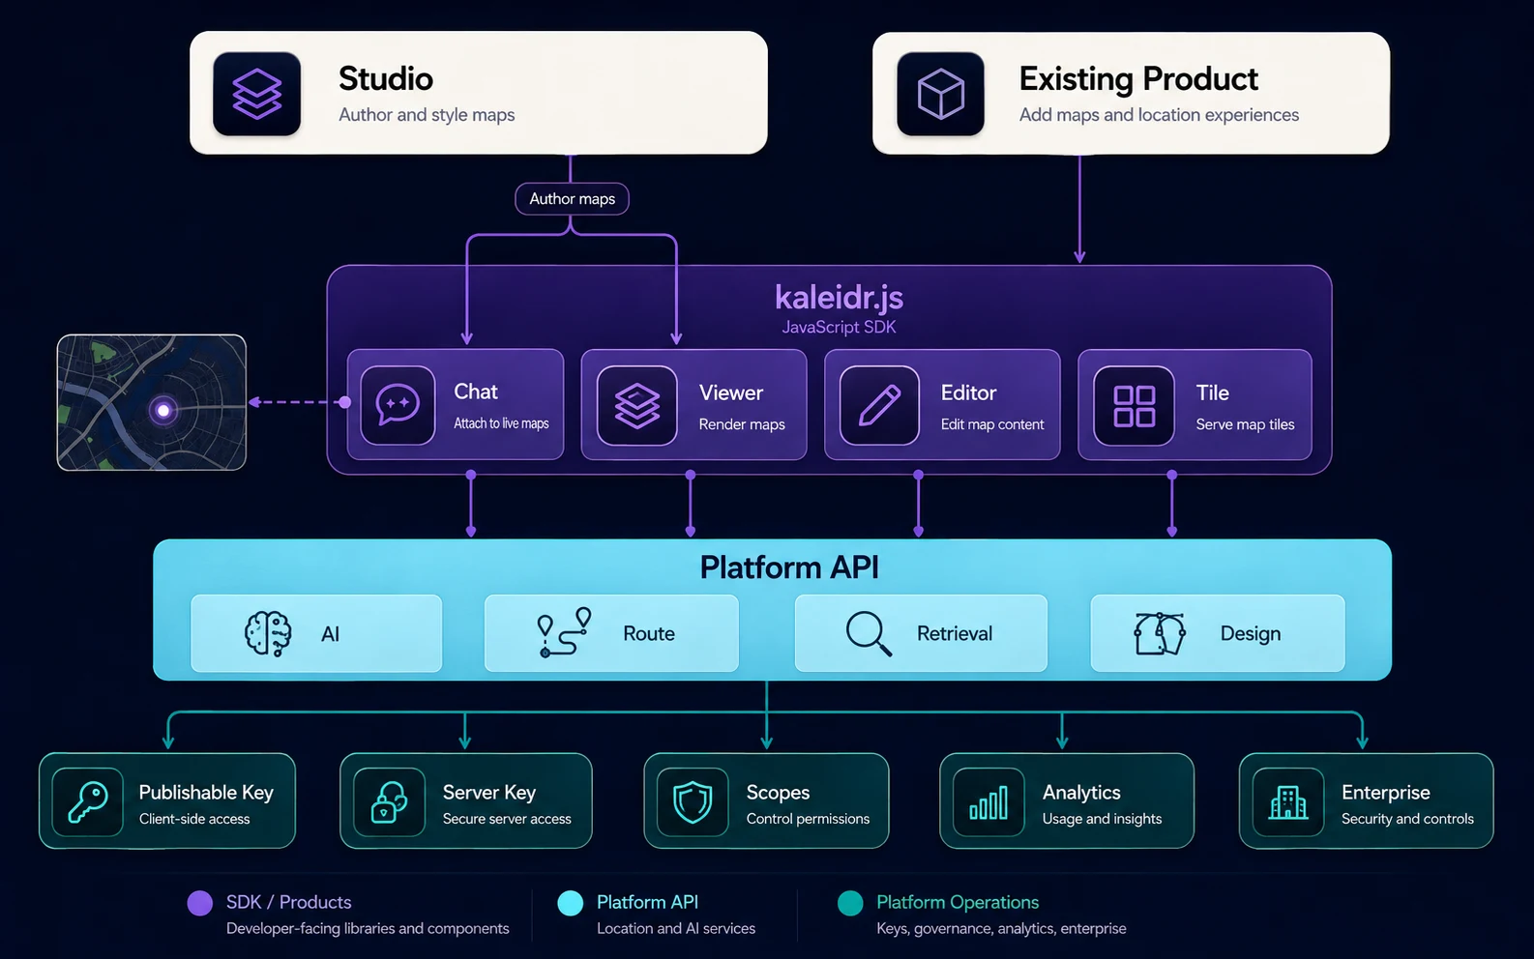This screenshot has height=959, width=1534.
Task: Click the Enterprise building icon
Action: (1288, 802)
